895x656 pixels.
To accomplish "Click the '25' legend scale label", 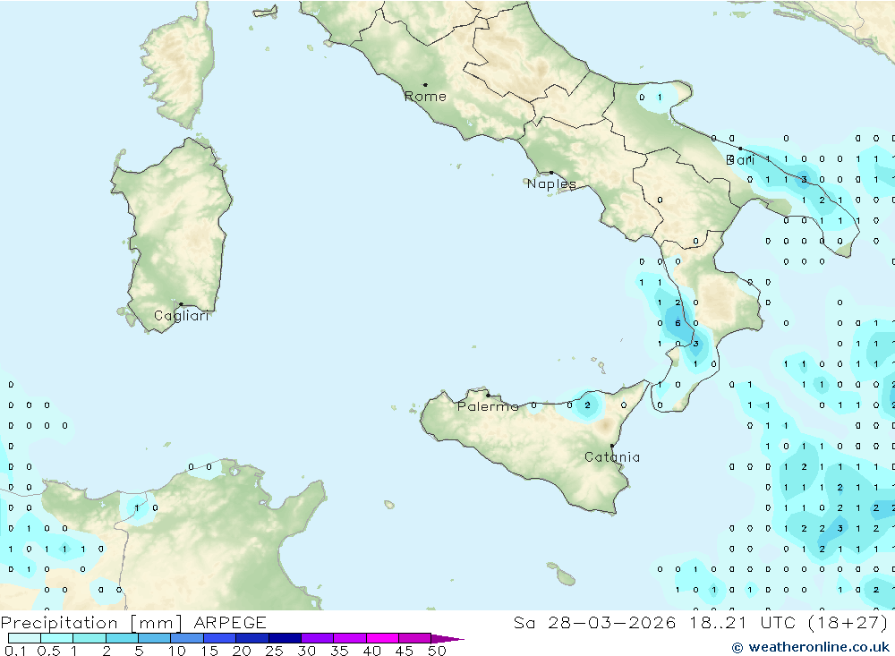I will click(275, 651).
